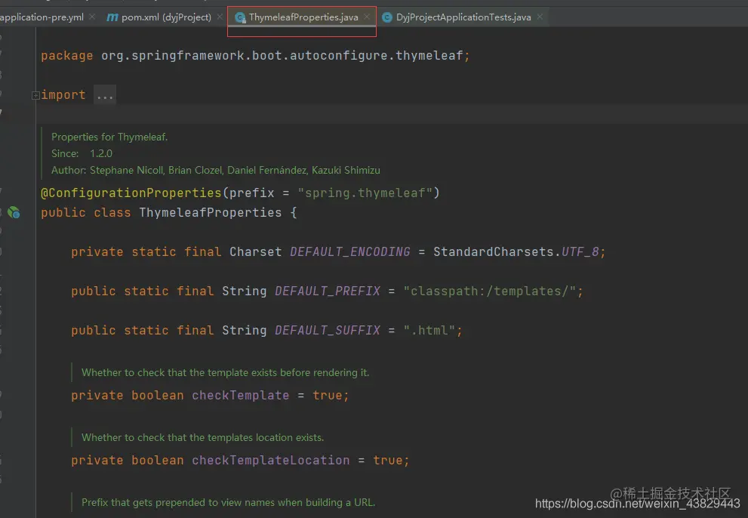Click the package name org.springframework.boot.autoconfigure.thymeleaf
The image size is (748, 518).
pos(282,56)
